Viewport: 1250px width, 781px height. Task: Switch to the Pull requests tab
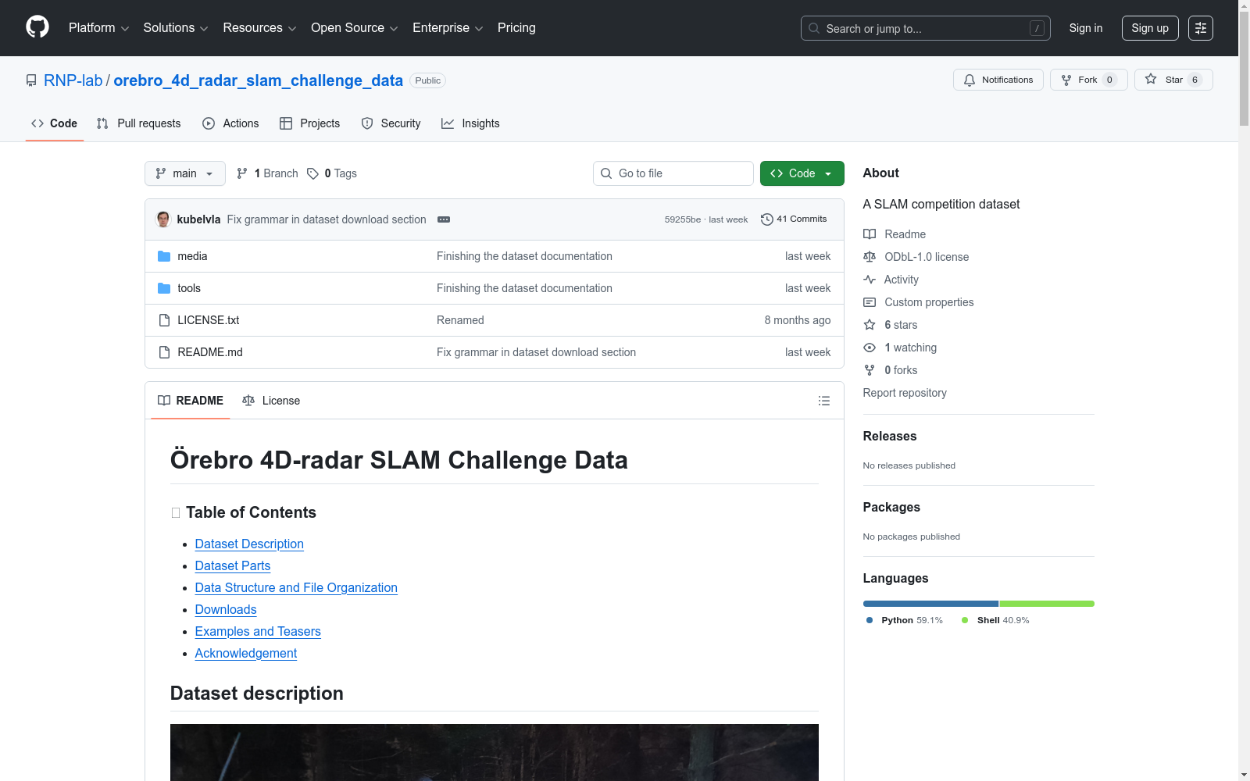(x=138, y=123)
